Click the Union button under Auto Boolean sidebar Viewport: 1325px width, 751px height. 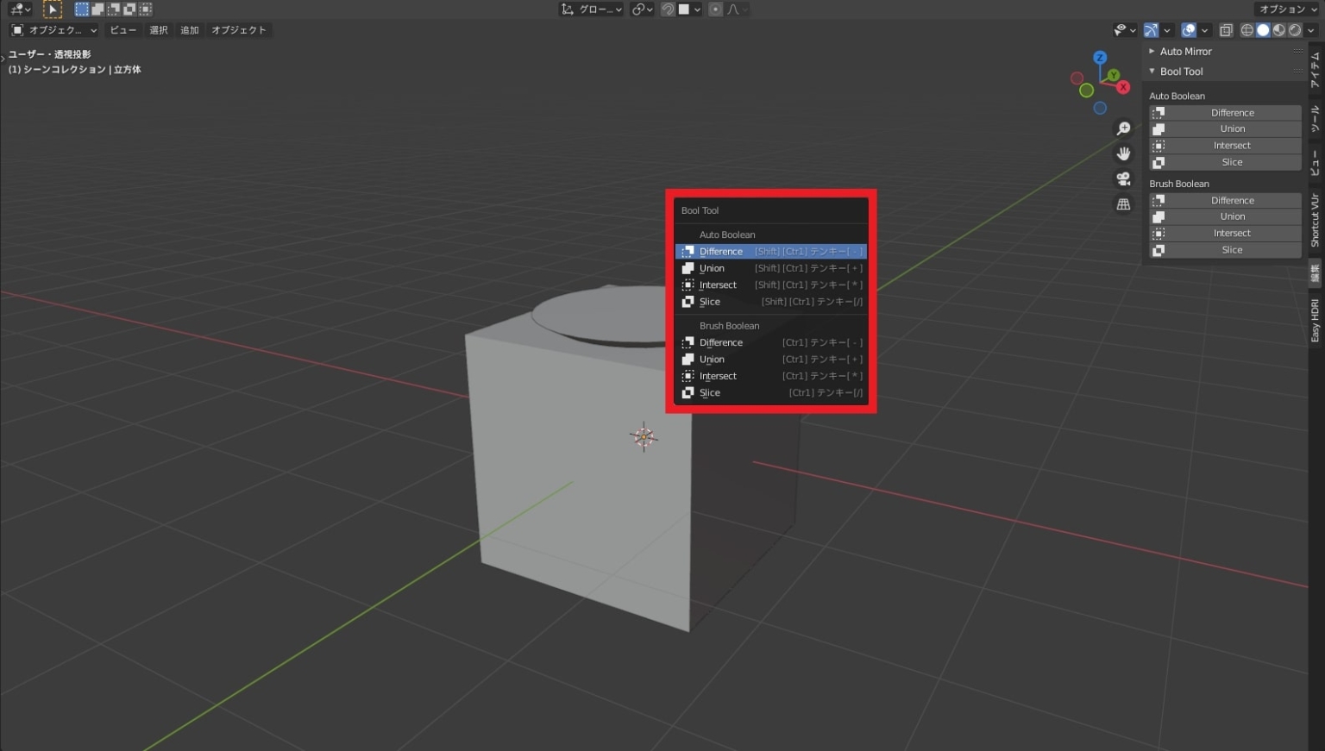click(x=1232, y=128)
